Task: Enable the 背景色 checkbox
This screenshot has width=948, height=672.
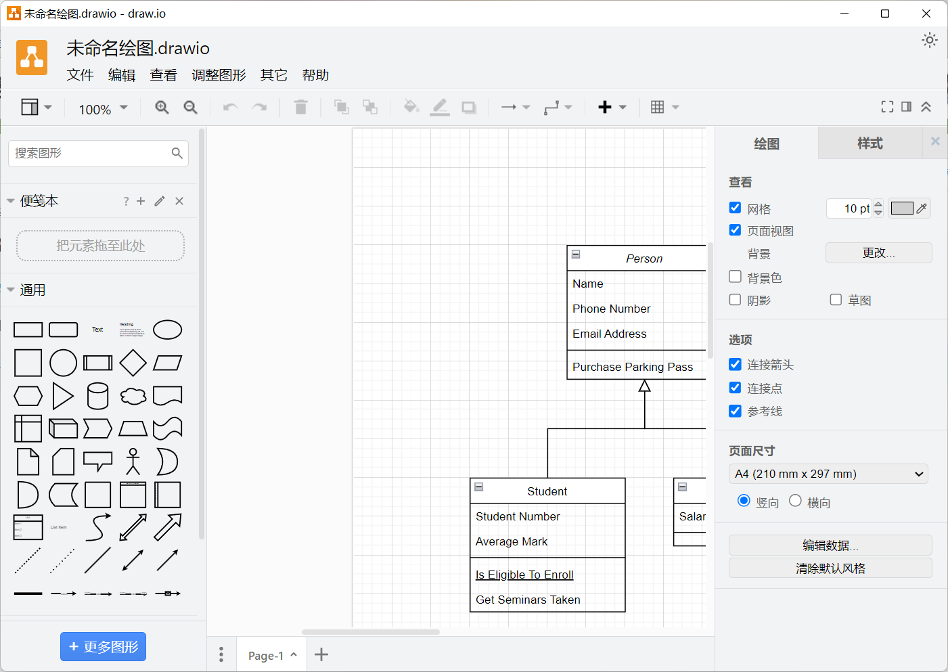Action: click(x=735, y=277)
